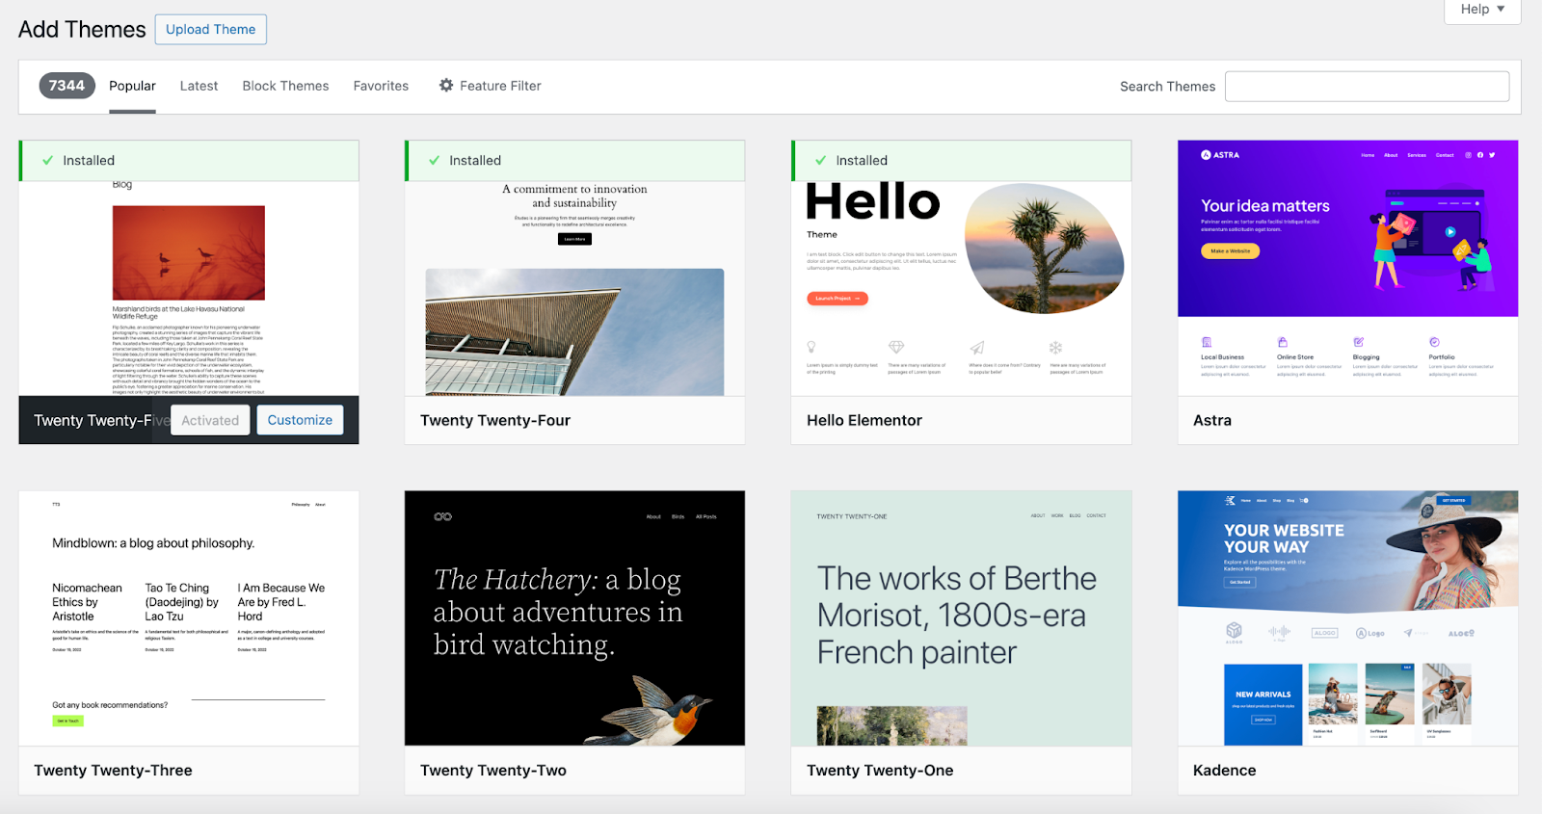Click the Twenty Twenty-Two theme name

pyautogui.click(x=493, y=771)
